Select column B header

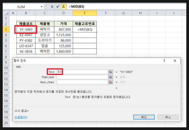26,13
